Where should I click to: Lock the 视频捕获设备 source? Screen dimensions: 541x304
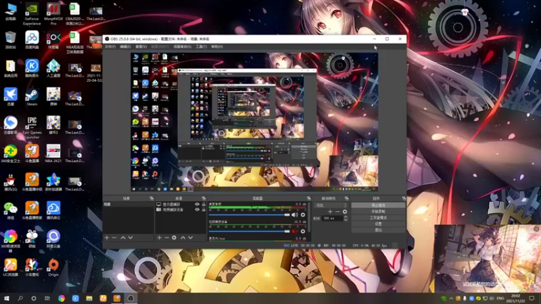204,209
